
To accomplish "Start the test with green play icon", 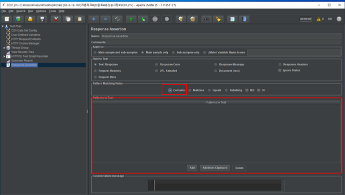I will 131,19.
